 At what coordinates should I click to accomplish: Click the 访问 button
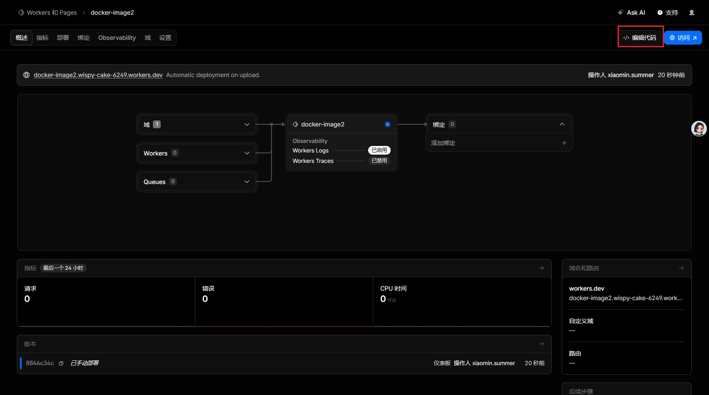[x=683, y=38]
